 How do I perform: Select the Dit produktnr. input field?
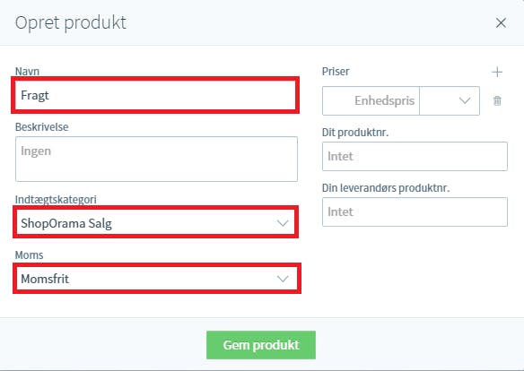click(x=415, y=156)
